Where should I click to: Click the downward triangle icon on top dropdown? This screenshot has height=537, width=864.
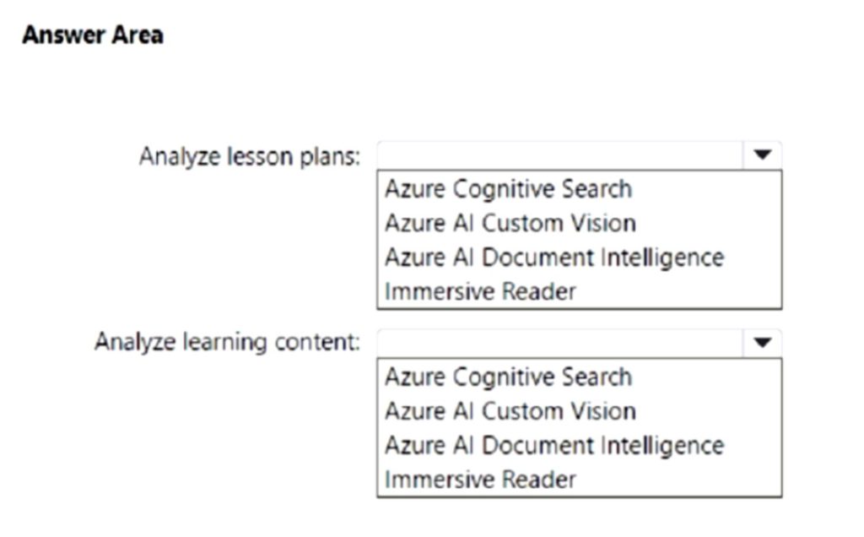pyautogui.click(x=764, y=155)
